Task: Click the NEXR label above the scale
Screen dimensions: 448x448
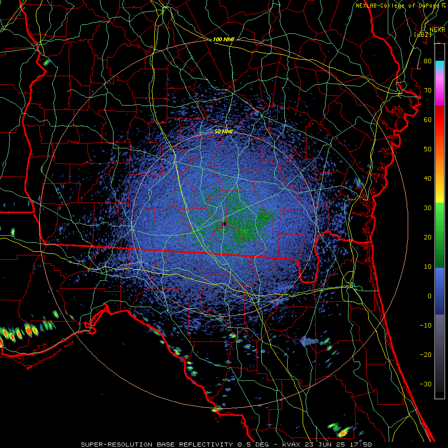Action: coord(437,30)
